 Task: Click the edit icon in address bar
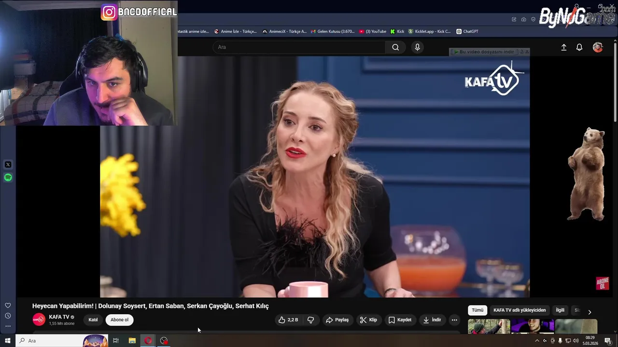514,19
